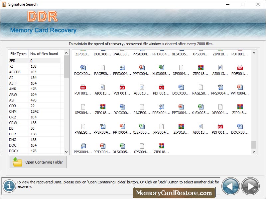The image size is (266, 199).
Task: Click recovered files panel scroll down arrow
Action: [254, 152]
